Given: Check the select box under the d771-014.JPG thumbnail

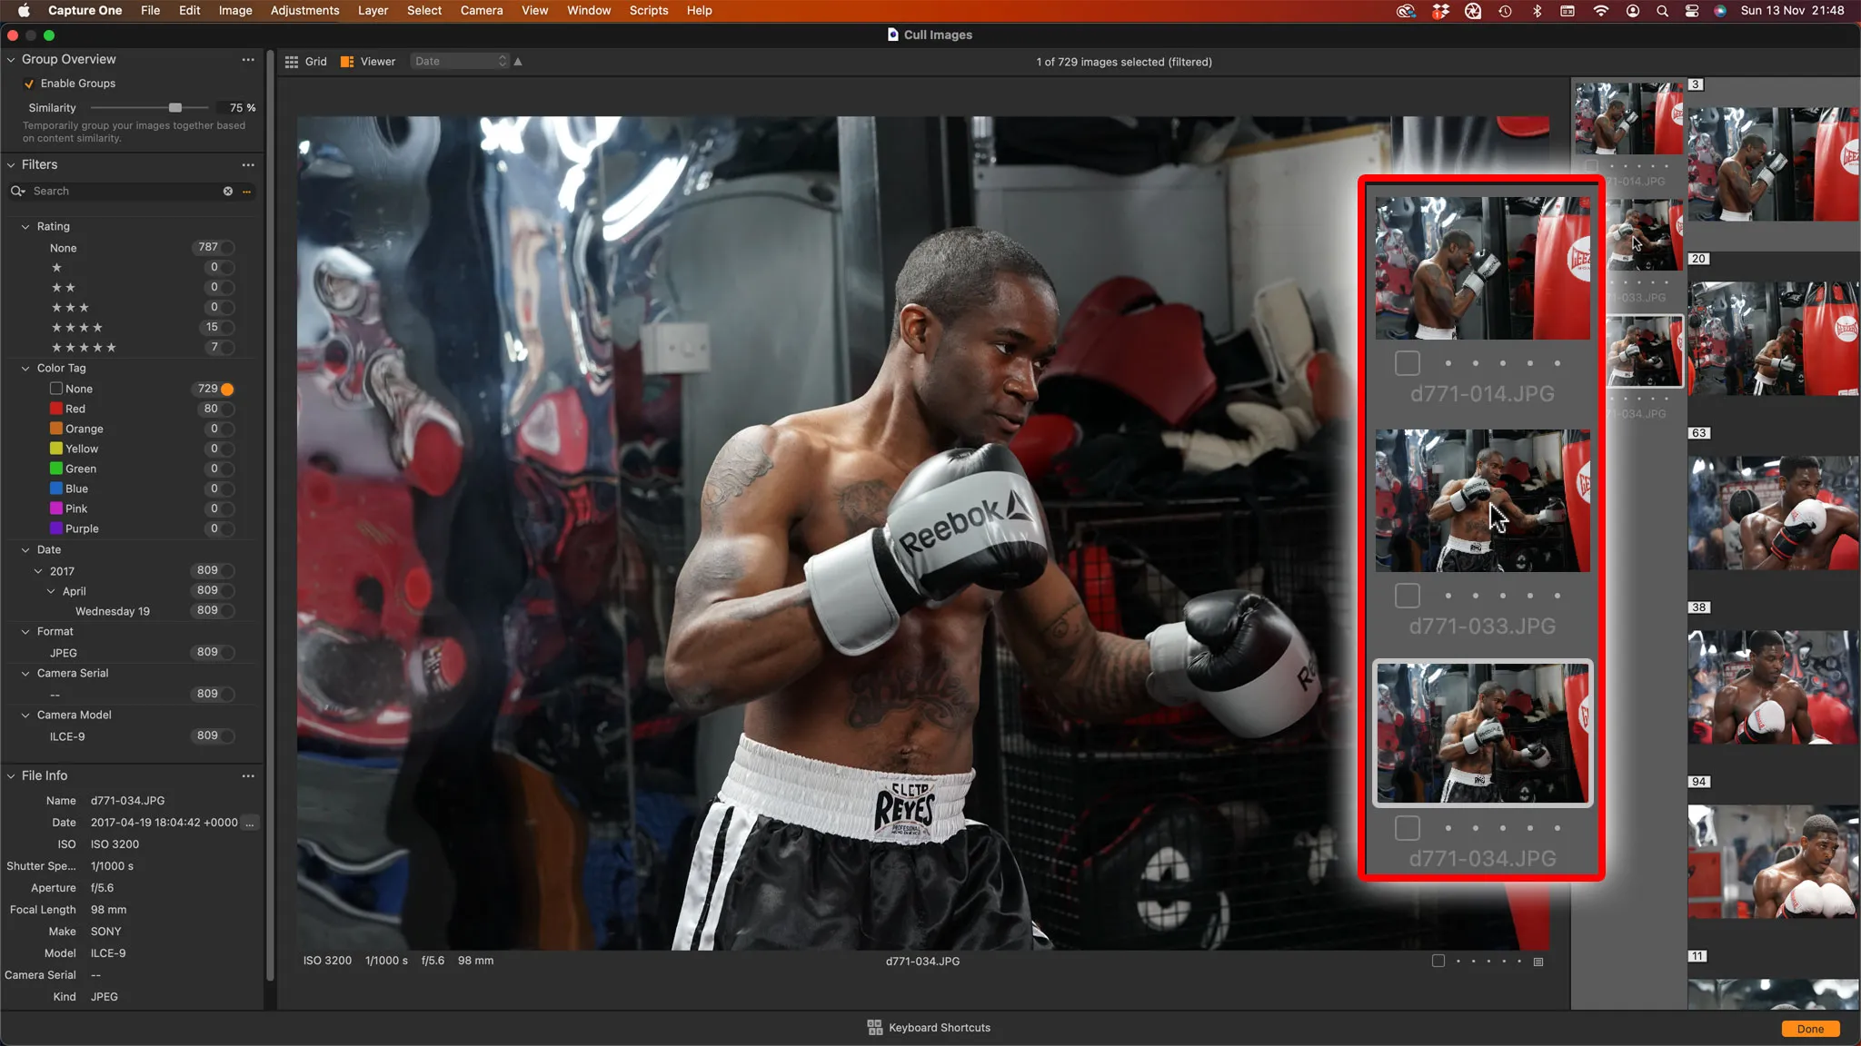Looking at the screenshot, I should pyautogui.click(x=1407, y=363).
